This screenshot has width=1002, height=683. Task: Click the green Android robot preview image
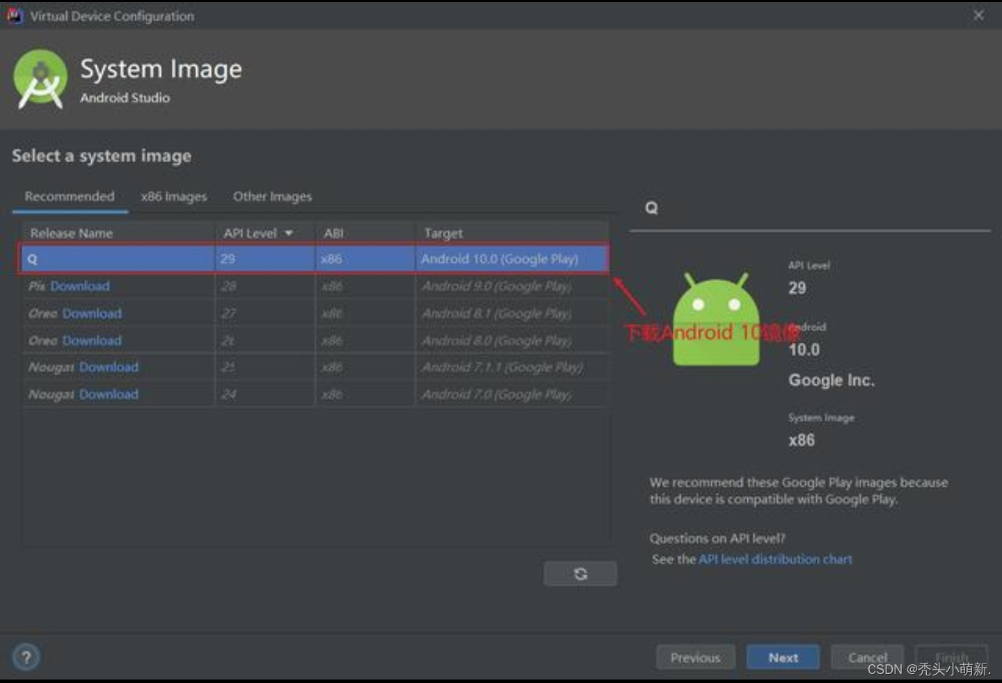[x=716, y=319]
